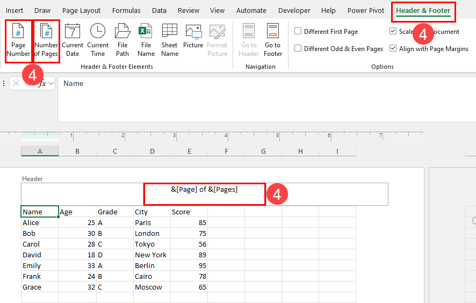Select column E header

pos(189,151)
